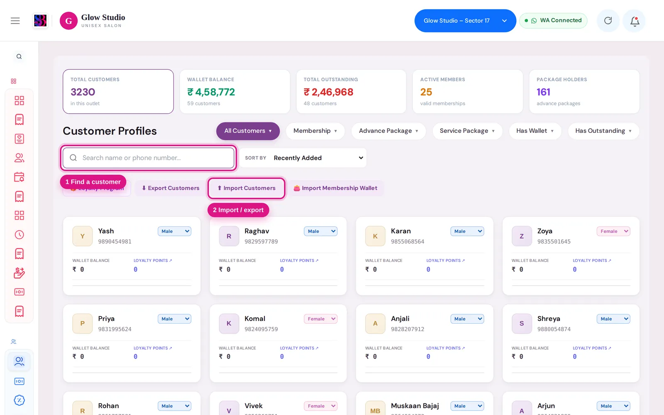
Task: Open the notifications bell
Action: [635, 21]
